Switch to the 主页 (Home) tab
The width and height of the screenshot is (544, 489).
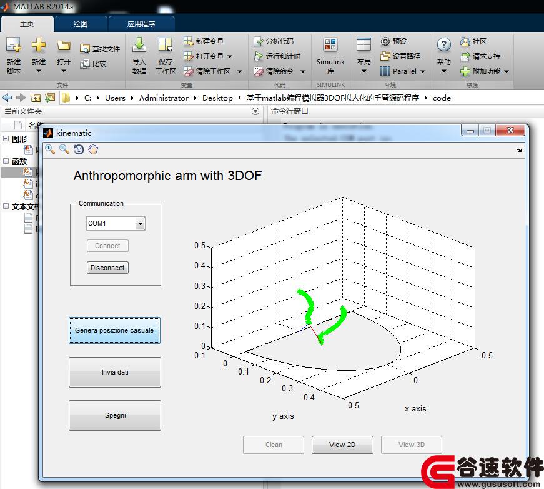(x=27, y=24)
